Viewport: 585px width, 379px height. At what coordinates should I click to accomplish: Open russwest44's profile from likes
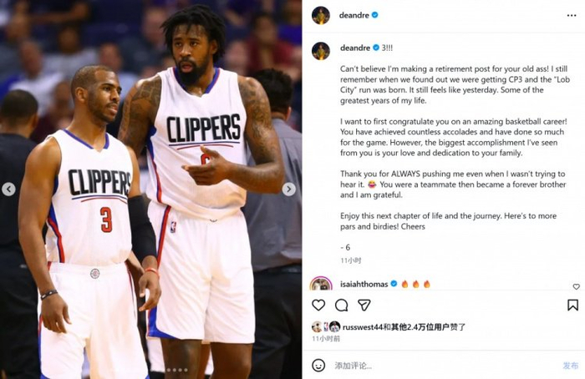[x=363, y=327]
